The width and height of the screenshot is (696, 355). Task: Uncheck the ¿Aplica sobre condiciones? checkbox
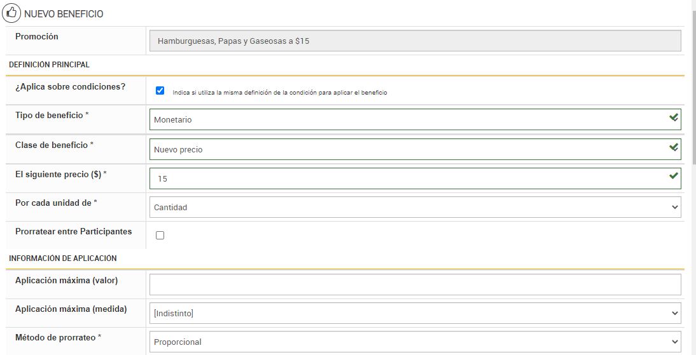(160, 91)
